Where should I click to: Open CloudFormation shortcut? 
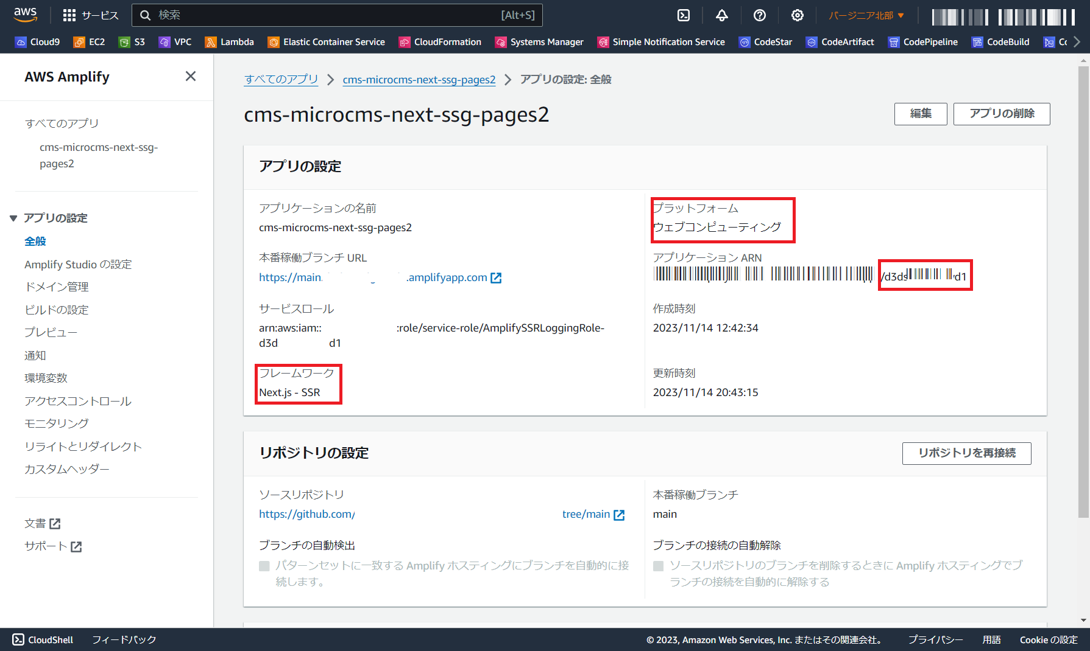(440, 42)
